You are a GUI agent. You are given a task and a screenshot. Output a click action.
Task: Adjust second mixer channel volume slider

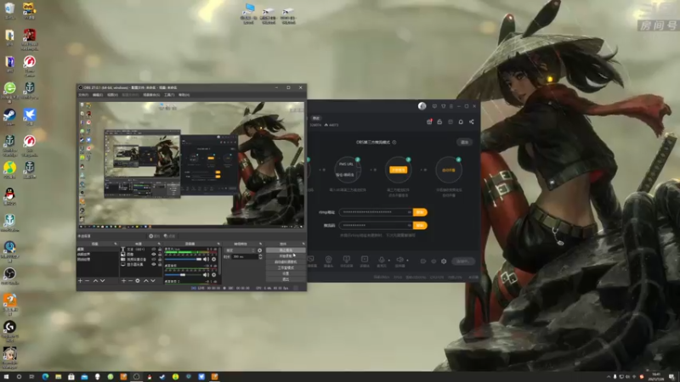click(183, 274)
